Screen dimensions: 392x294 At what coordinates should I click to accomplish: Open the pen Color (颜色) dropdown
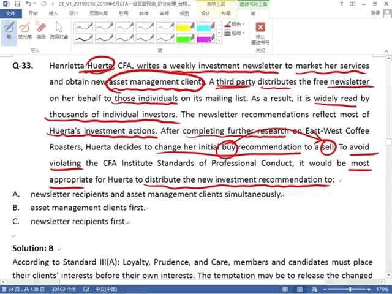point(234,24)
